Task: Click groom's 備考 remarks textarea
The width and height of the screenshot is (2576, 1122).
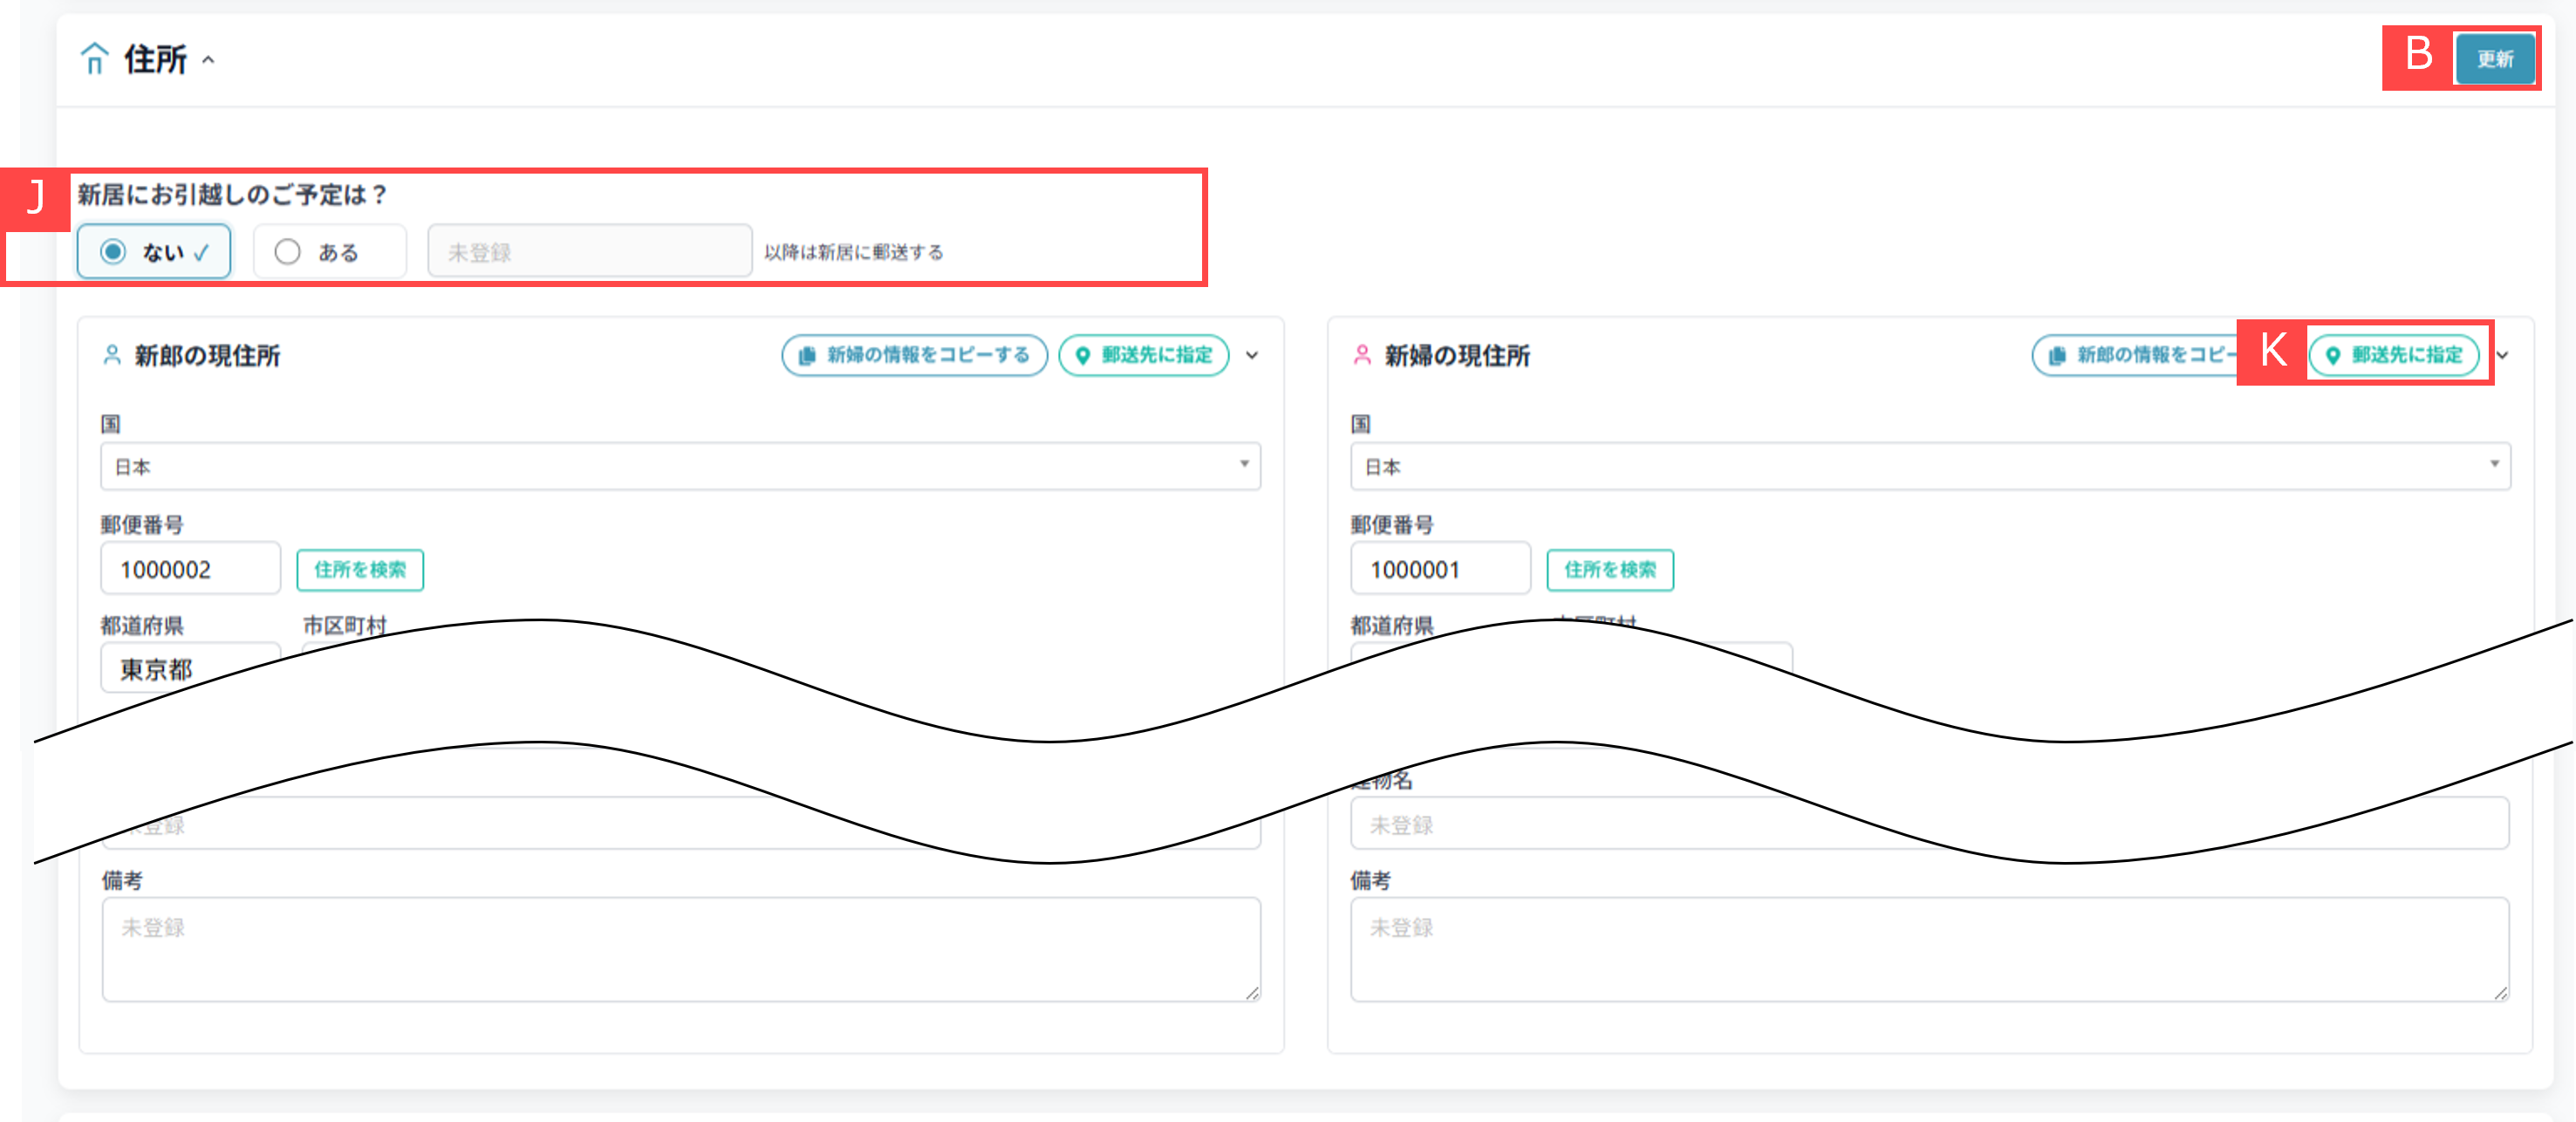Action: [x=680, y=948]
